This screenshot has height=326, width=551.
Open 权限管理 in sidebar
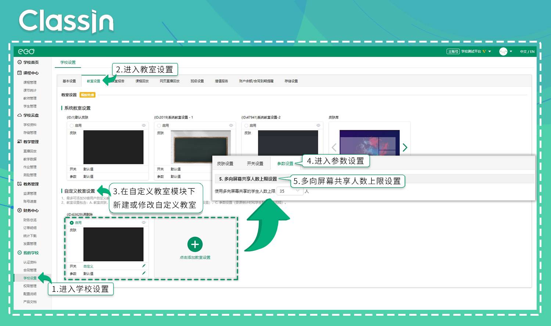(x=30, y=286)
